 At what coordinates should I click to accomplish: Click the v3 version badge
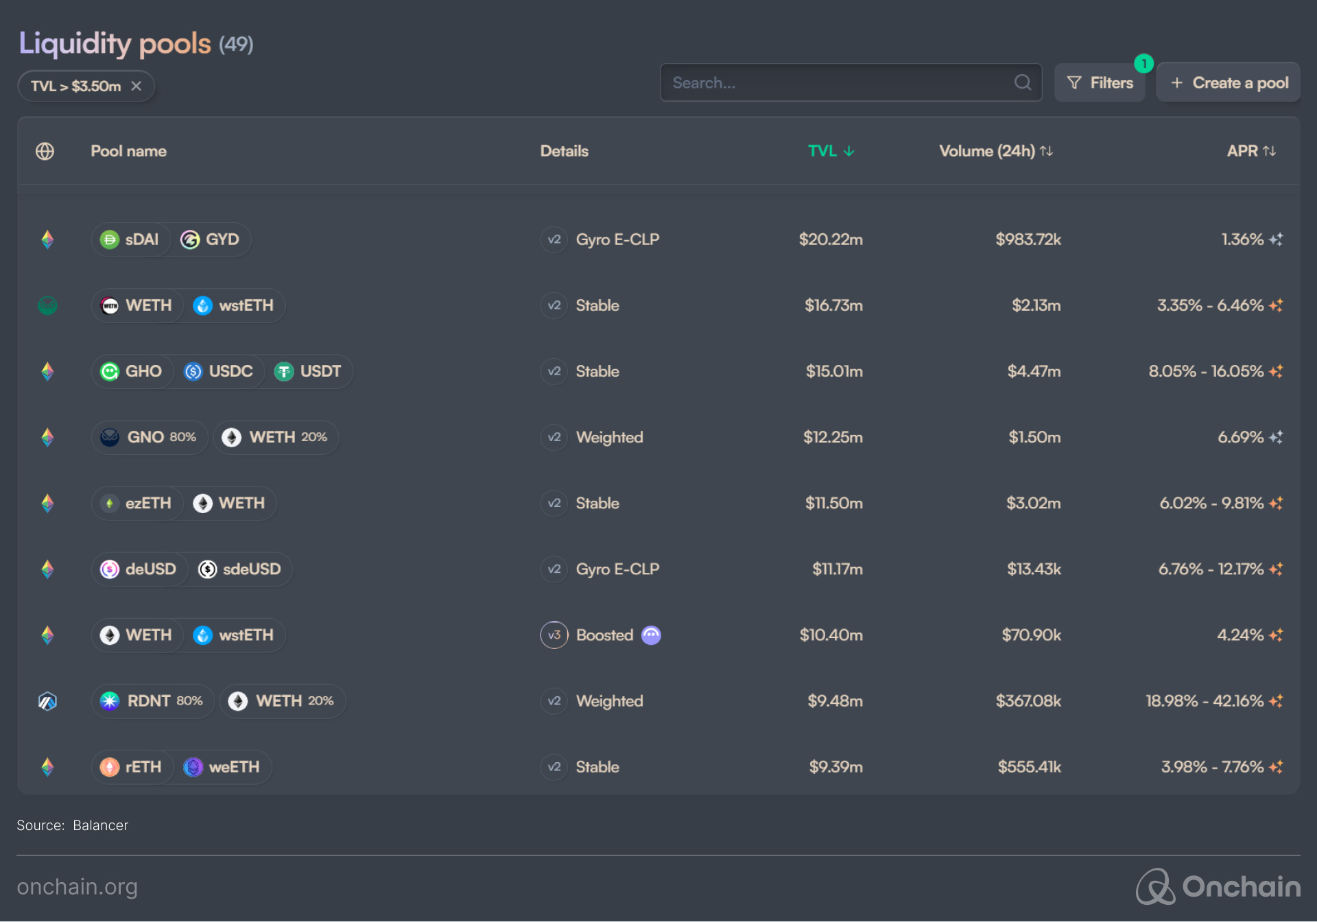pyautogui.click(x=554, y=635)
